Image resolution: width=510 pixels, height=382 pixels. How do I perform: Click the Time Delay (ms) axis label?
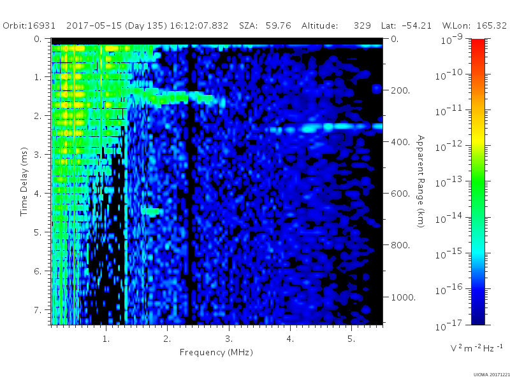click(x=24, y=181)
